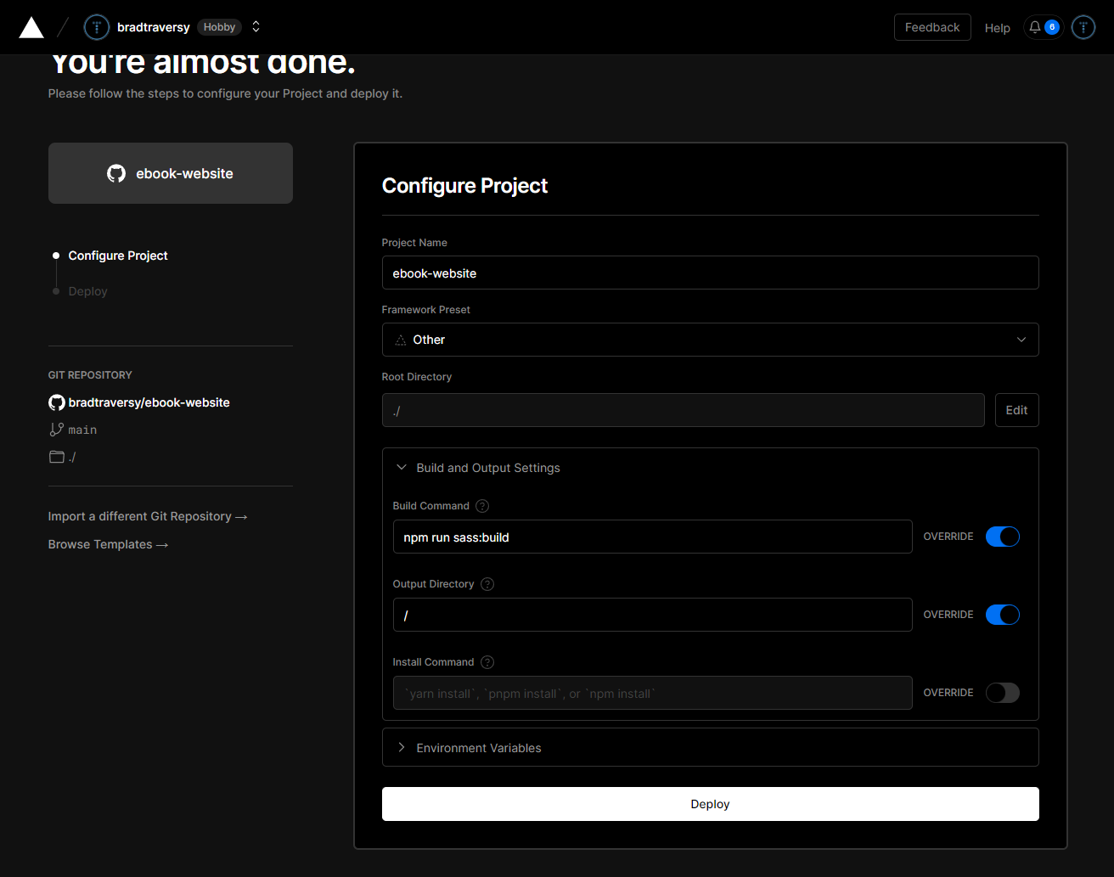
Task: Open the Framework Preset dropdown
Action: [x=710, y=340]
